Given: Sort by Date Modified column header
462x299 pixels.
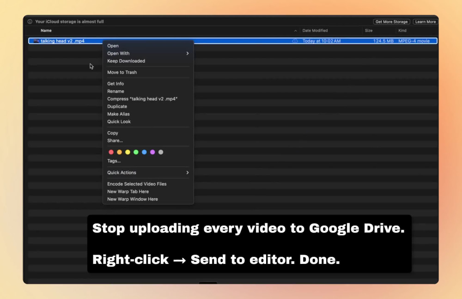Looking at the screenshot, I should point(315,31).
